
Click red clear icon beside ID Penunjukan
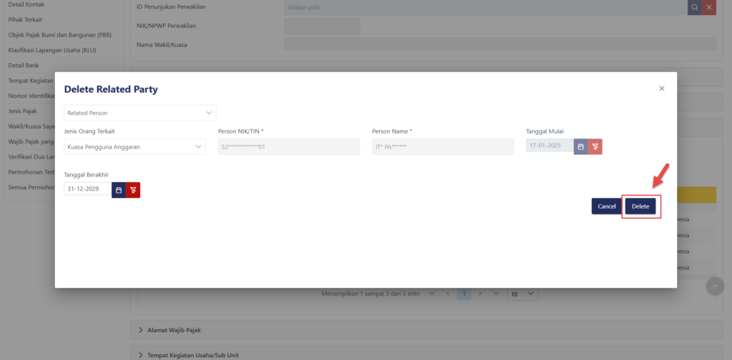point(708,8)
